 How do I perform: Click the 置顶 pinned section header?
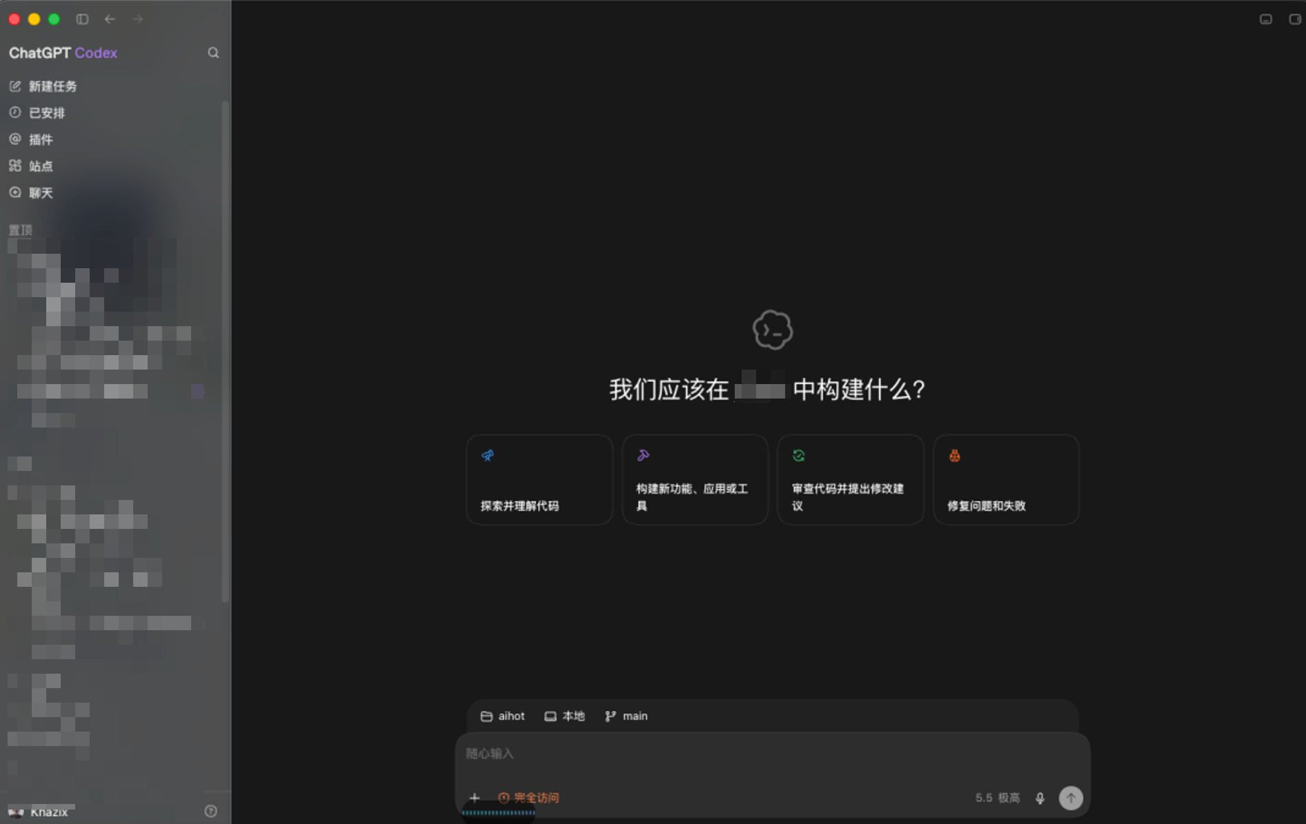click(x=20, y=230)
